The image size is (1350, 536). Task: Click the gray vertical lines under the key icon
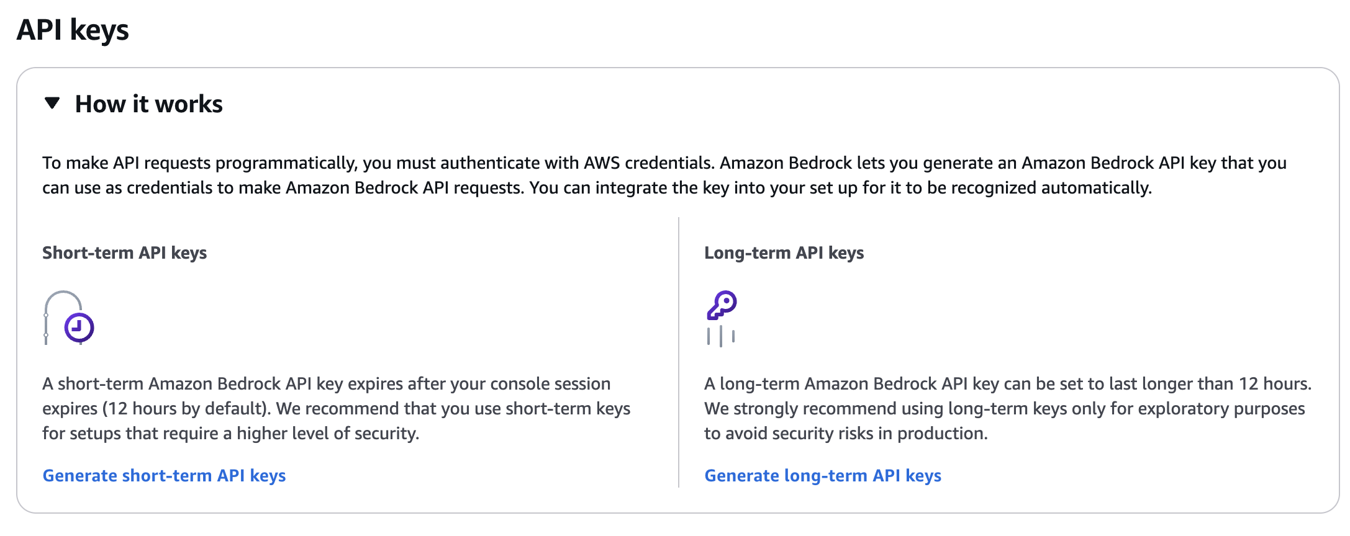tap(720, 336)
